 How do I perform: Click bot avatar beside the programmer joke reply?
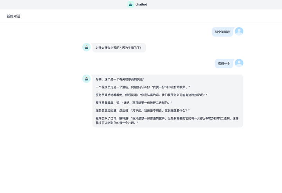pyautogui.click(x=86, y=79)
